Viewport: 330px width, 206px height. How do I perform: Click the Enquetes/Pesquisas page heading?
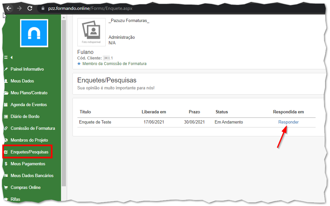(x=107, y=80)
